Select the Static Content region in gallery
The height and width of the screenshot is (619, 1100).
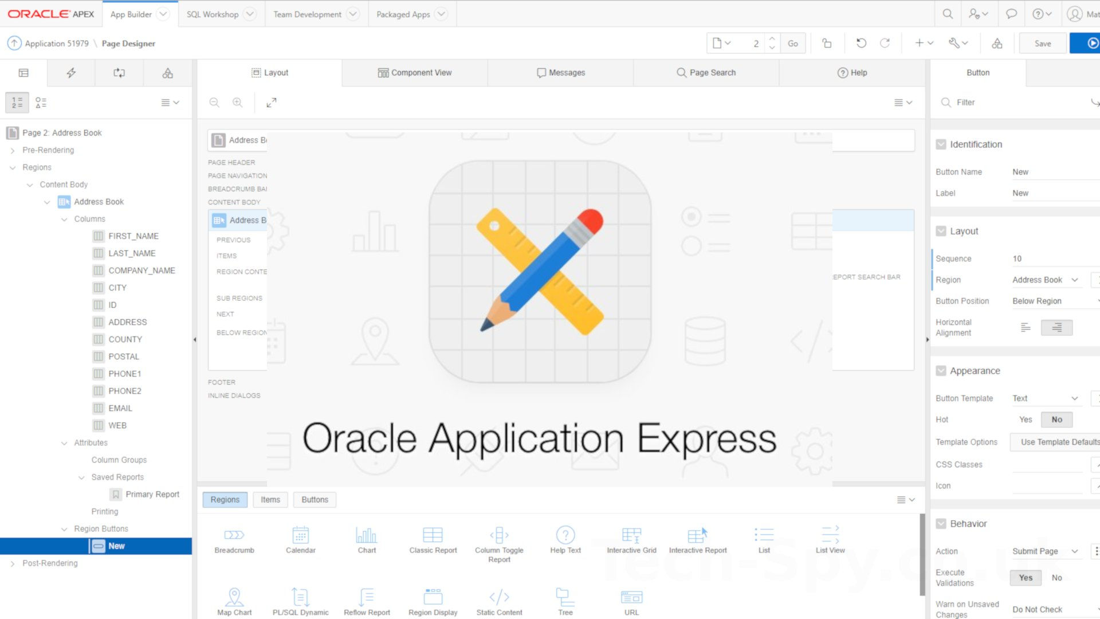(x=499, y=602)
